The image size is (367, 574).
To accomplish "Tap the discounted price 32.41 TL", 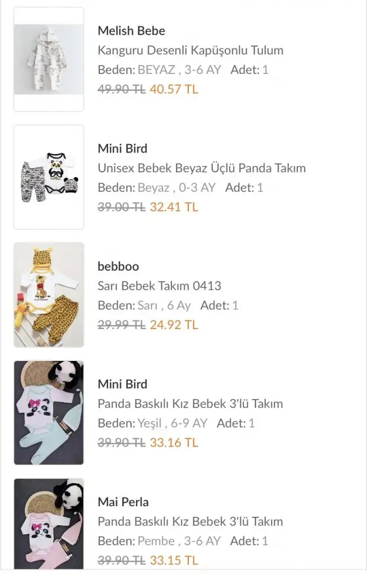I will coord(174,207).
